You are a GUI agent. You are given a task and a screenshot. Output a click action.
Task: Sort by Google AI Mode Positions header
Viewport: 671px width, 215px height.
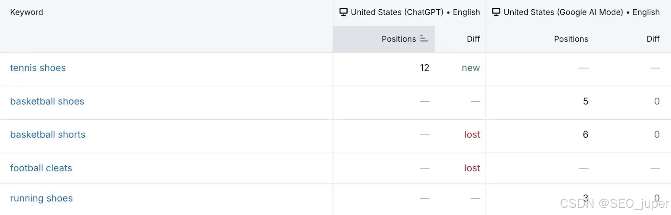click(571, 39)
